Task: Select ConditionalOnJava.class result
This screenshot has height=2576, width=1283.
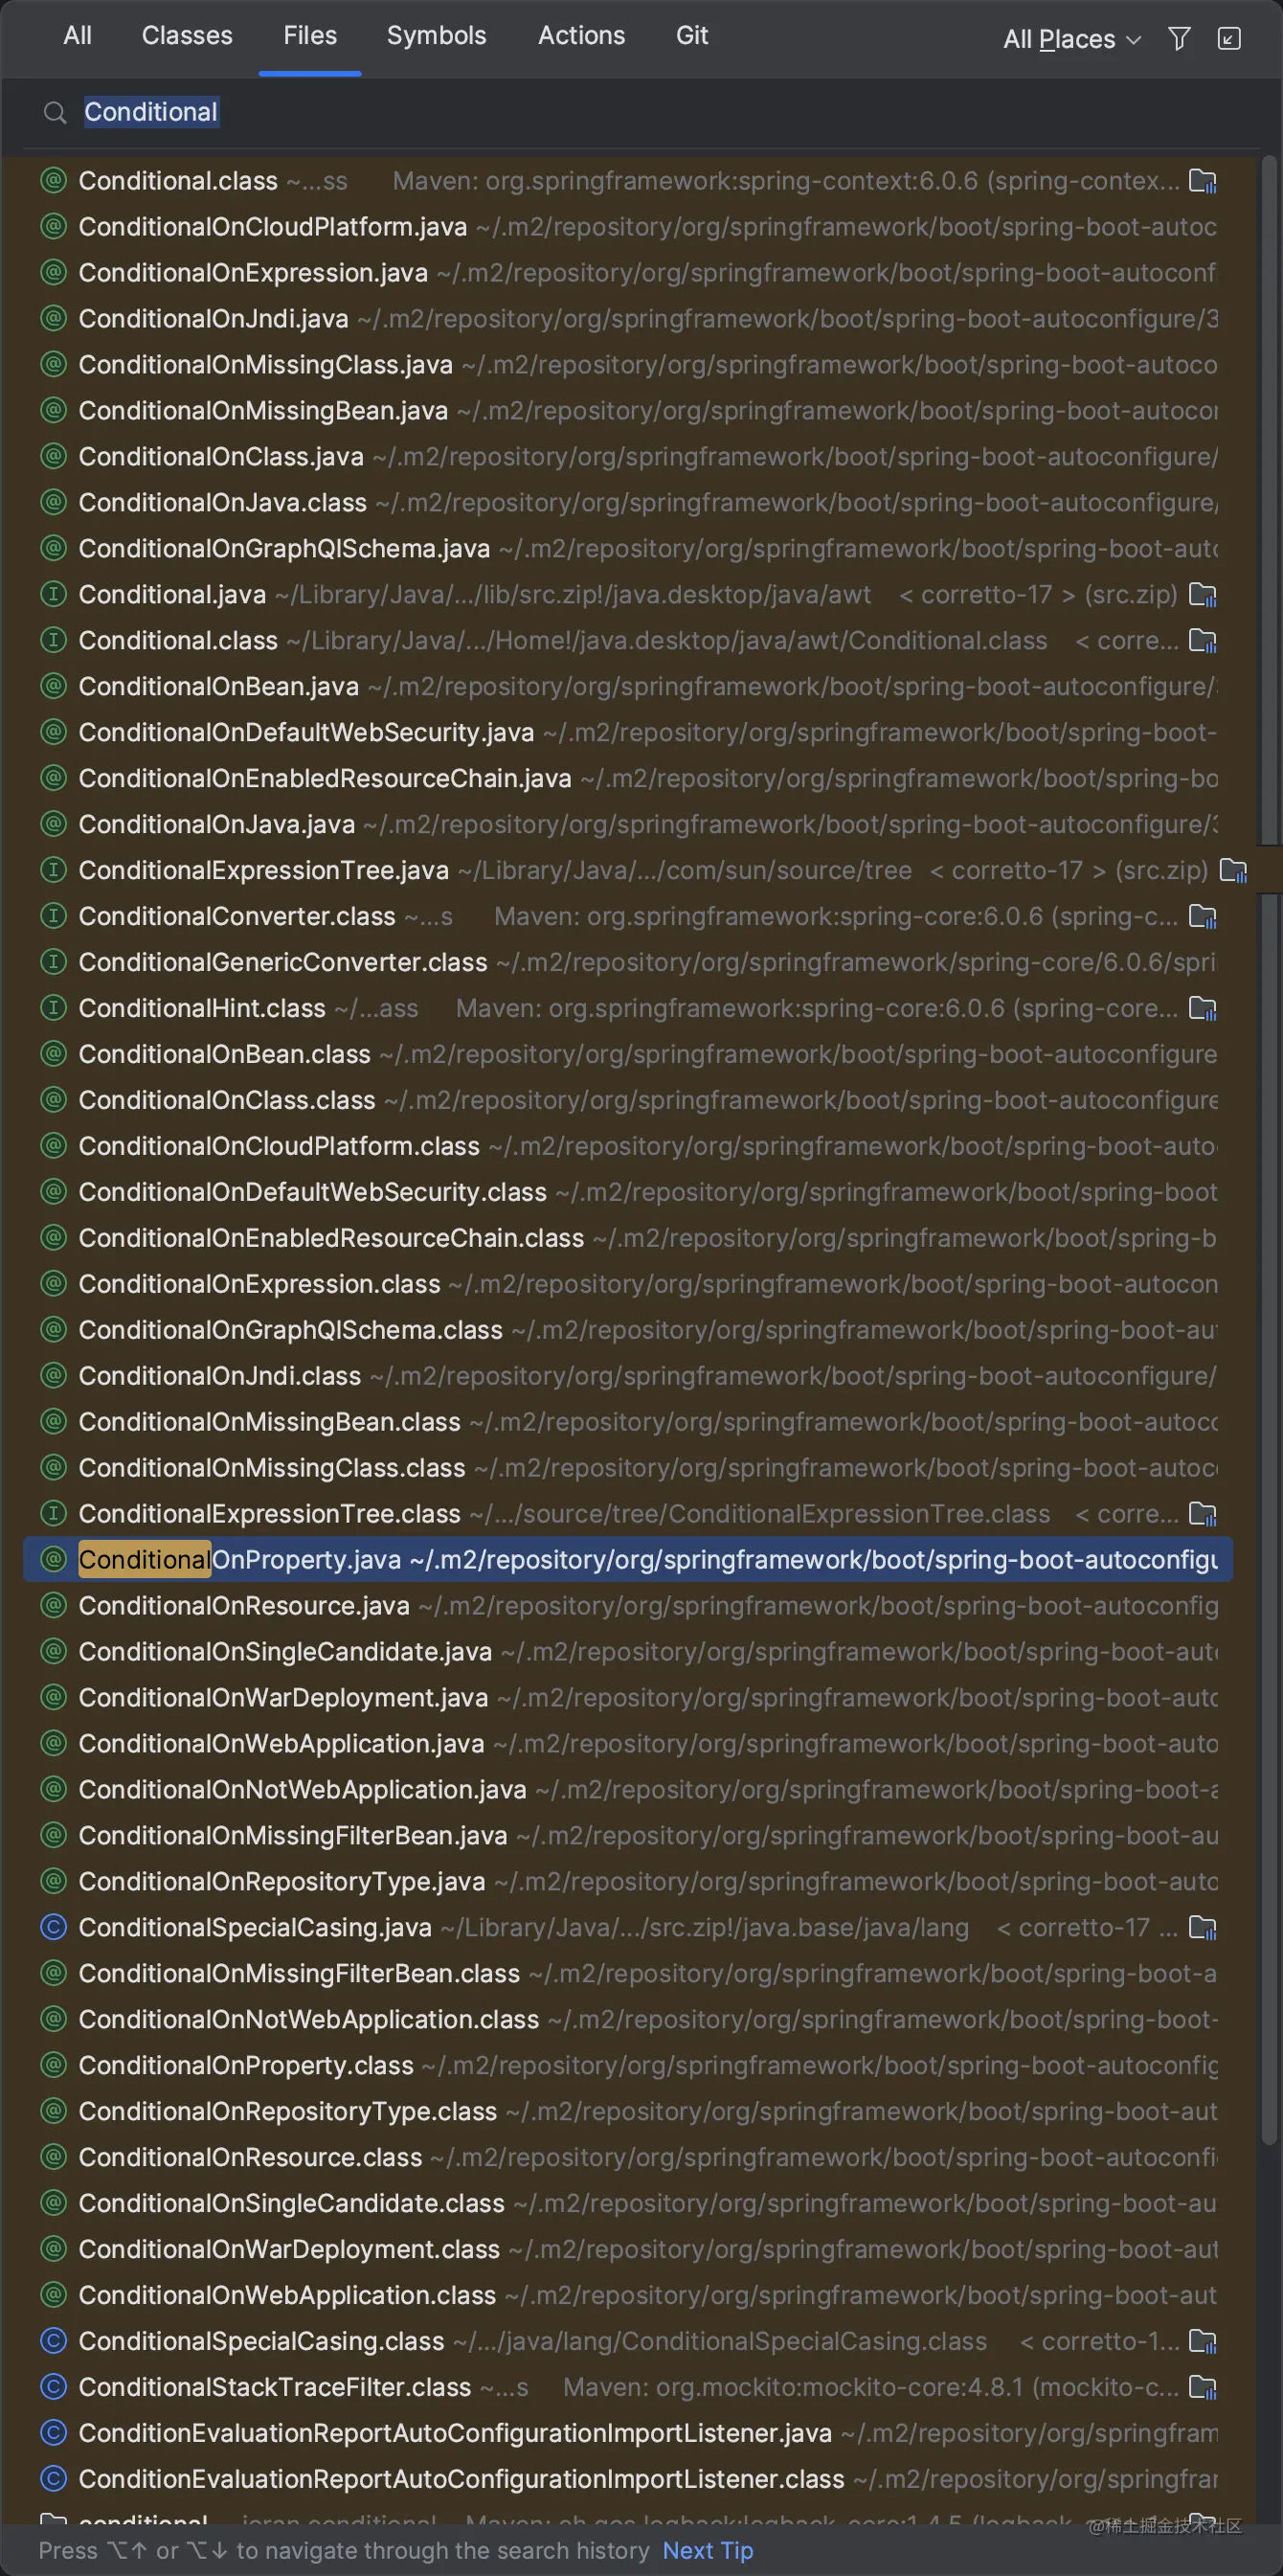Action: (x=628, y=503)
